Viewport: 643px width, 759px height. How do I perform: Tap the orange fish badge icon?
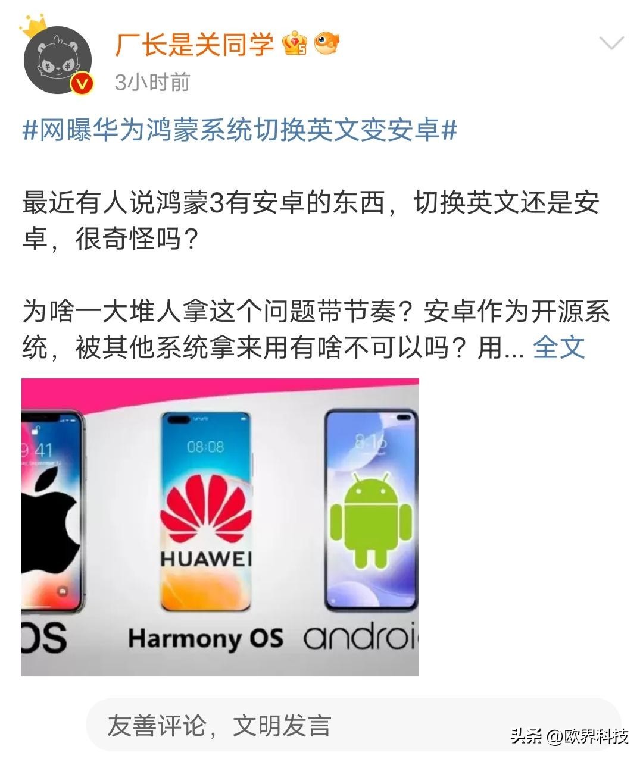coord(326,43)
